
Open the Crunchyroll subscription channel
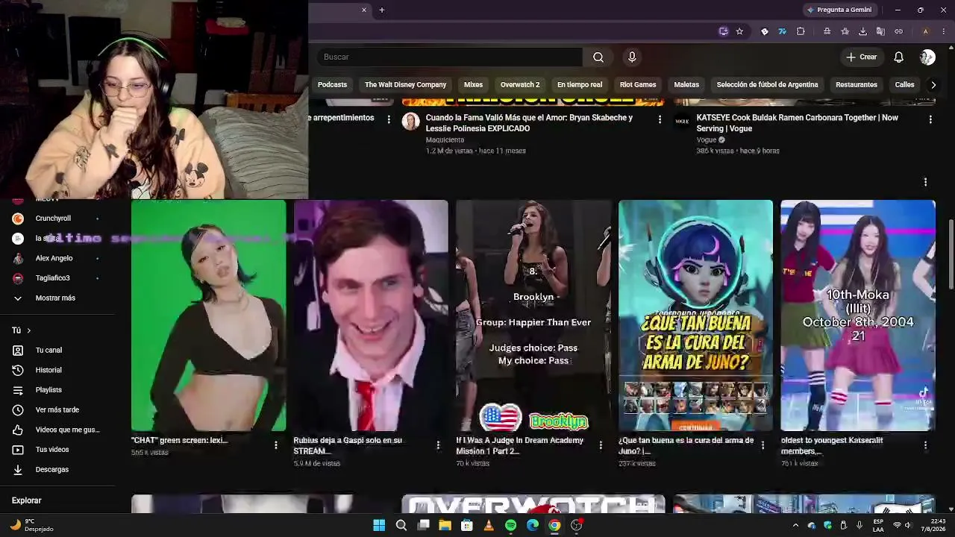point(53,219)
